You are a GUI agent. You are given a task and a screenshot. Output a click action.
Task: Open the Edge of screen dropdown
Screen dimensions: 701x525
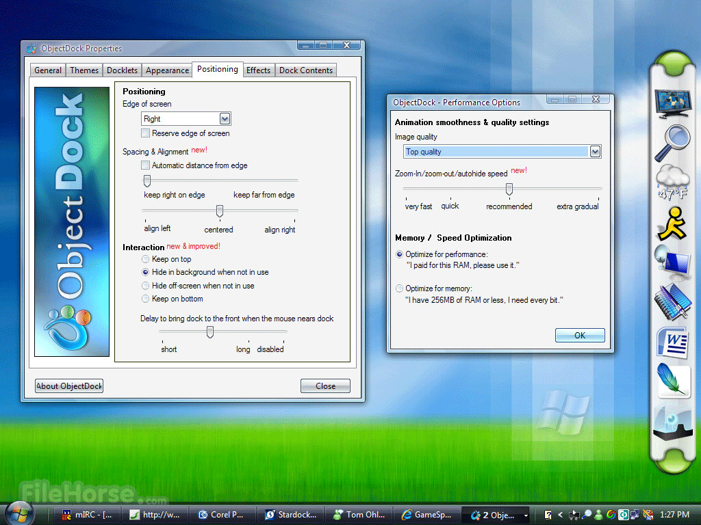point(225,119)
